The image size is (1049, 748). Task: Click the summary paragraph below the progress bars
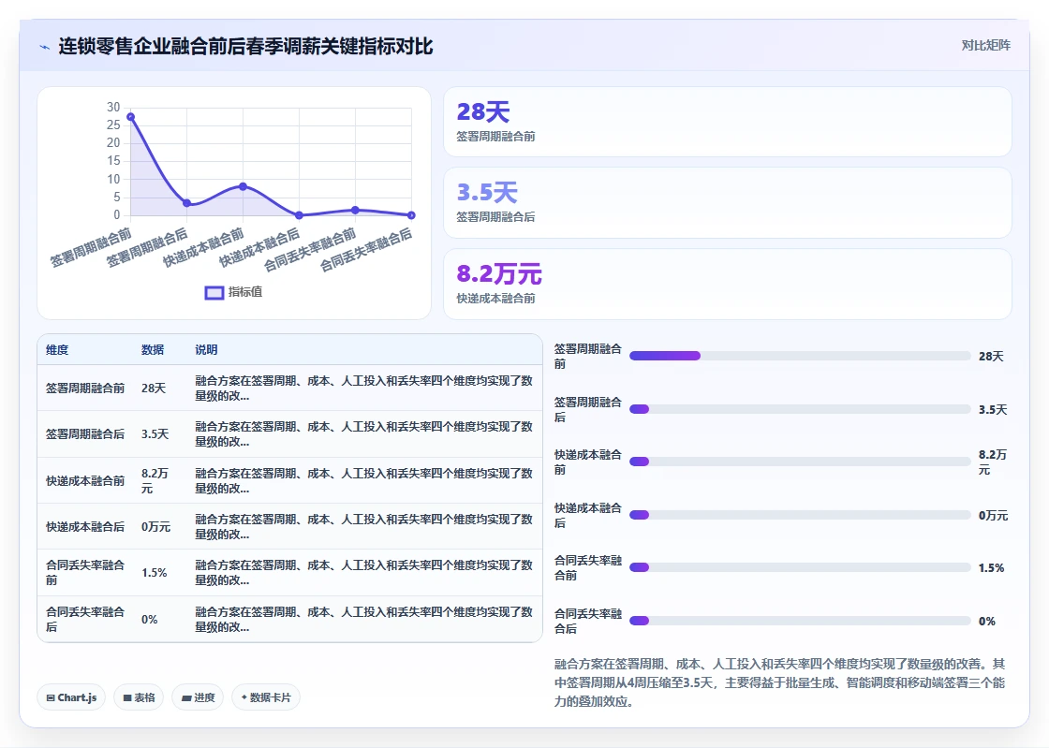[779, 682]
